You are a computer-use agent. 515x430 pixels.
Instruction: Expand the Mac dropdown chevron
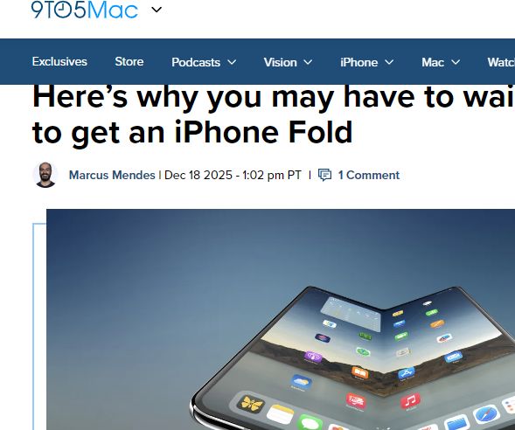[456, 62]
